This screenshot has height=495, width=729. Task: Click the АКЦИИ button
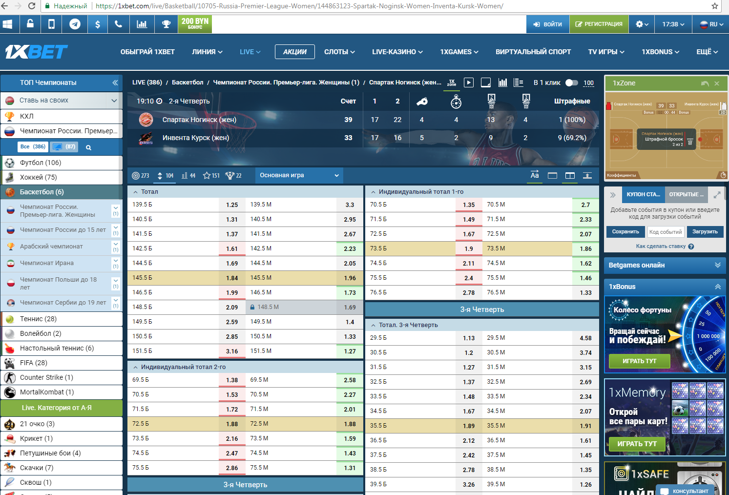295,52
